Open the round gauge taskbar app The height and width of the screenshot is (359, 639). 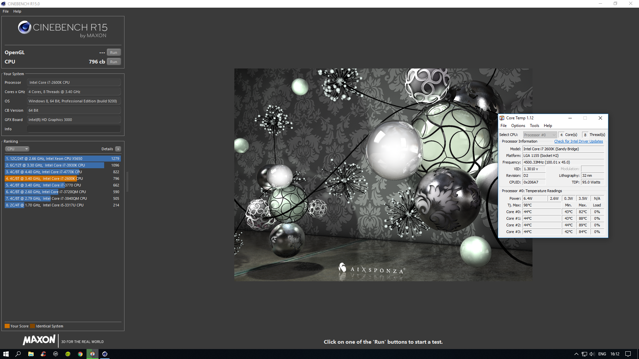pos(56,354)
